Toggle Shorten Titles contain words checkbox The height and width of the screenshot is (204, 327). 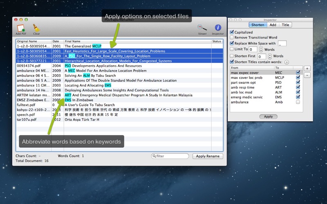(232, 62)
